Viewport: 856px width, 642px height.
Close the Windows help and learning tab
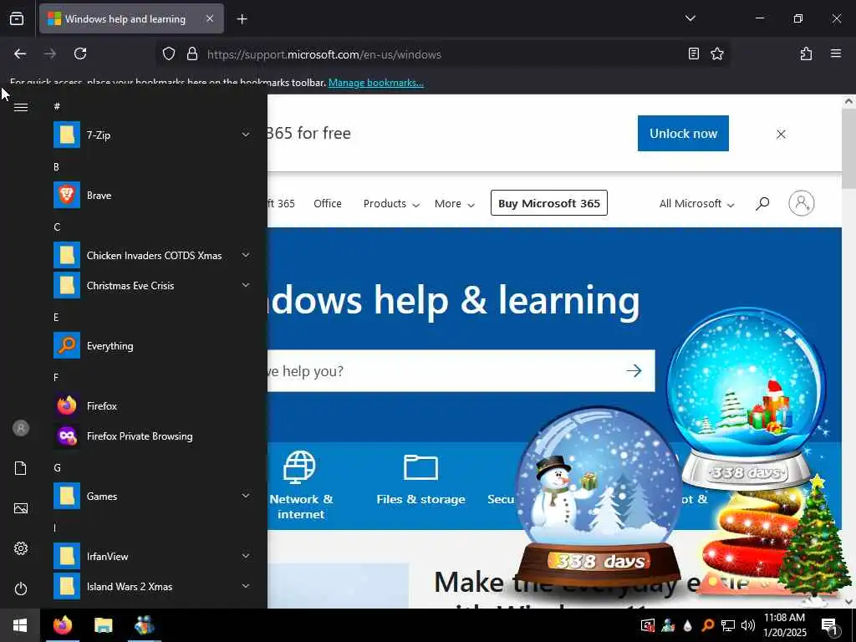click(x=210, y=18)
